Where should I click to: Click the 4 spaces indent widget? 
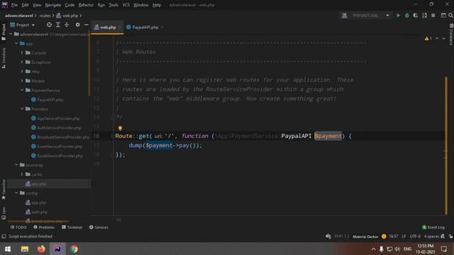point(432,236)
